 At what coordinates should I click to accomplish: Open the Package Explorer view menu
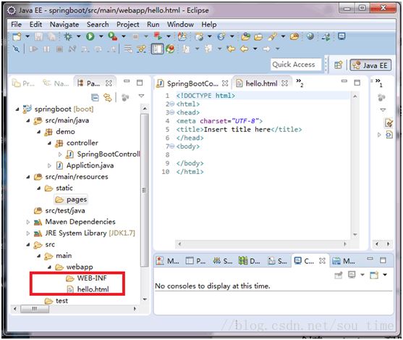coord(141,96)
